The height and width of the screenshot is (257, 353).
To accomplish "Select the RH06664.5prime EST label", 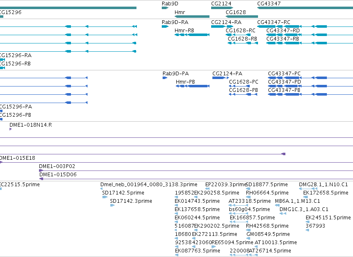I will [267, 193].
